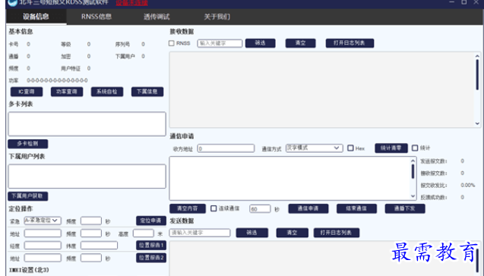The height and width of the screenshot is (276, 484).
Task: Click the 位置报告2 button
Action: click(x=151, y=258)
